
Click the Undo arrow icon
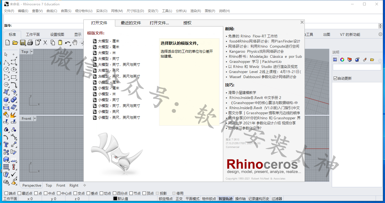[68, 43]
